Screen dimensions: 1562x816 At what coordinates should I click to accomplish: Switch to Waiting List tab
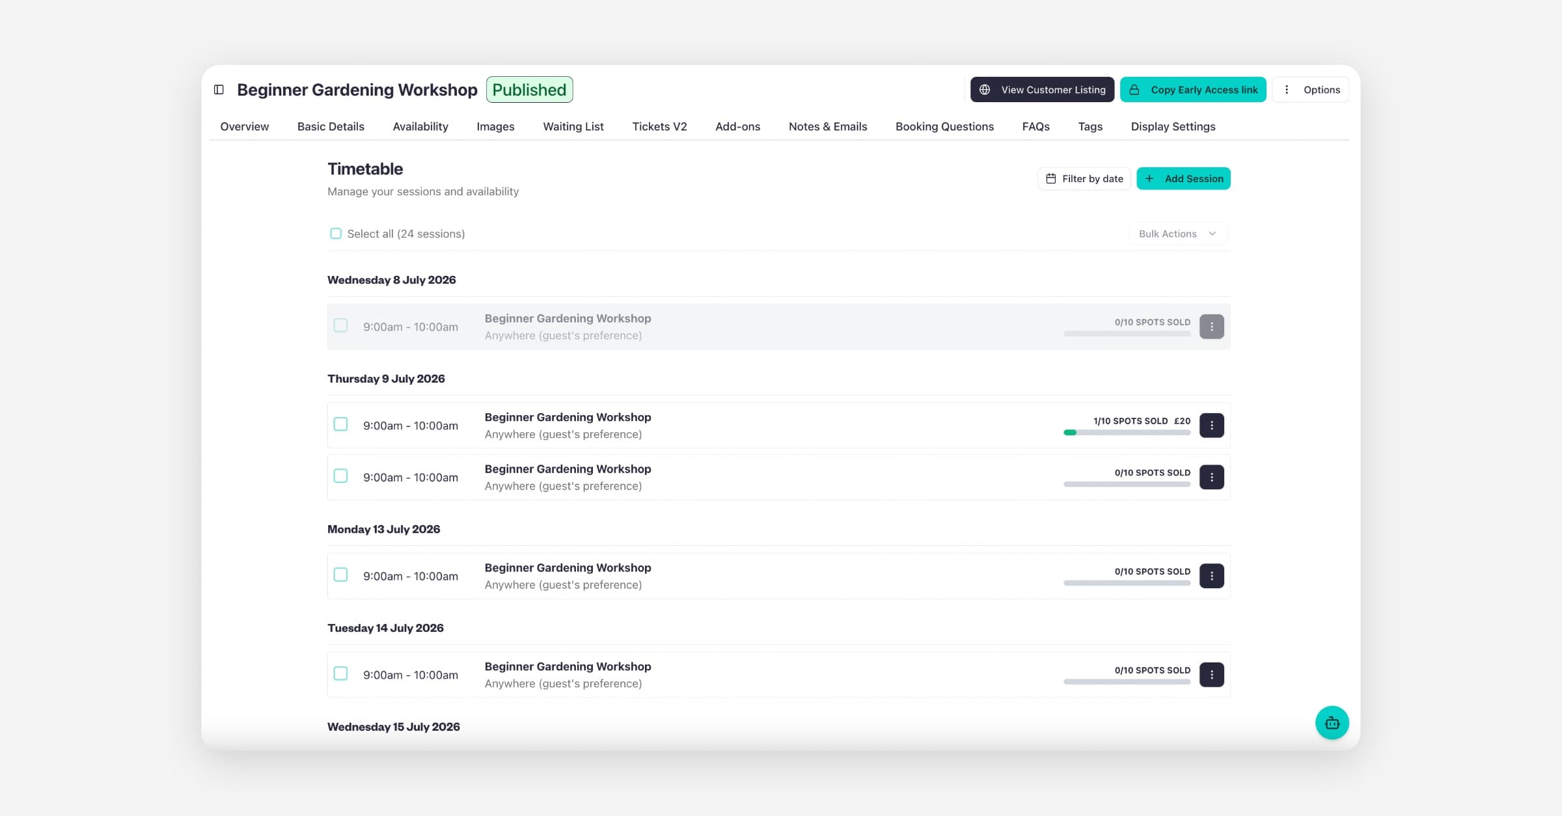(573, 126)
